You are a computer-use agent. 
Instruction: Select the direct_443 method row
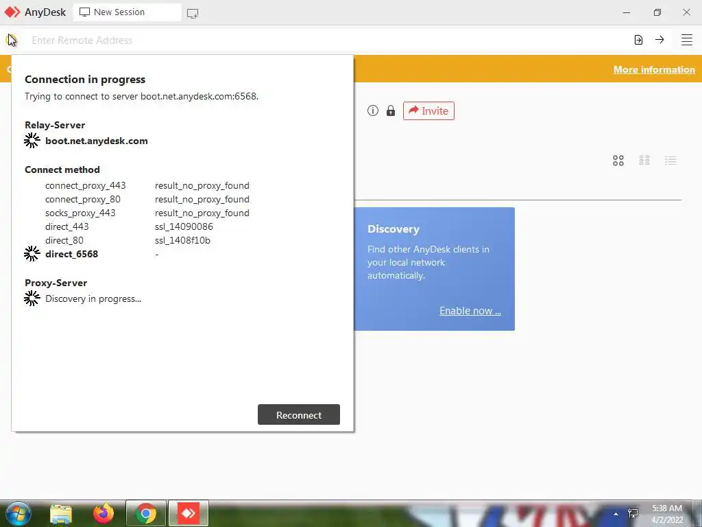point(129,226)
